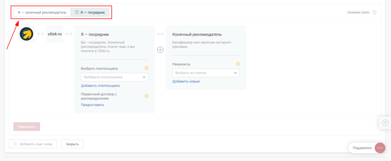Viewport: 391px width, 161px height.
Task: Open the «Выберите плательщика» dropdown
Action: [x=115, y=77]
